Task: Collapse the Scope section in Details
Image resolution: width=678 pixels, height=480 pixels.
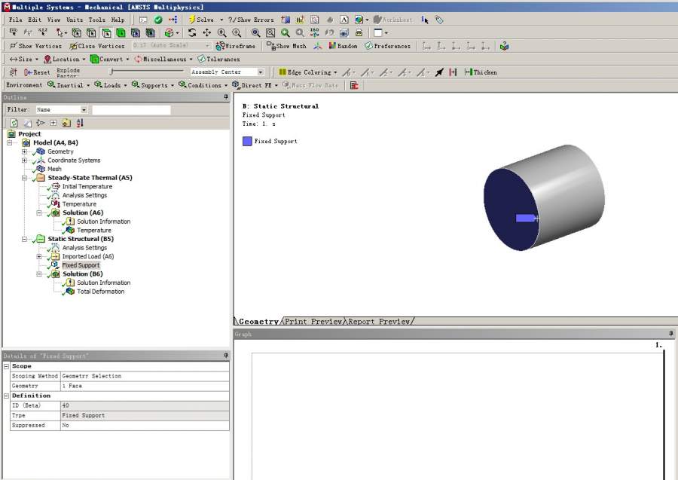Action: (7, 366)
